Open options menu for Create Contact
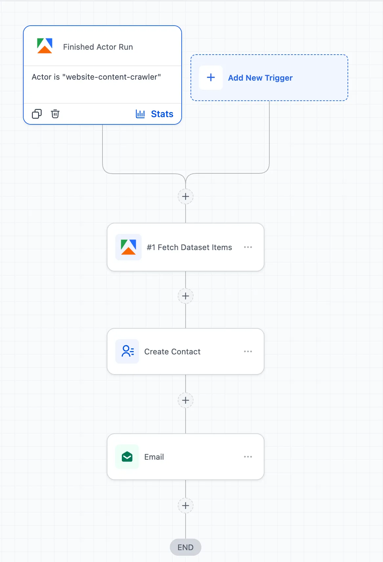383x562 pixels. 248,351
